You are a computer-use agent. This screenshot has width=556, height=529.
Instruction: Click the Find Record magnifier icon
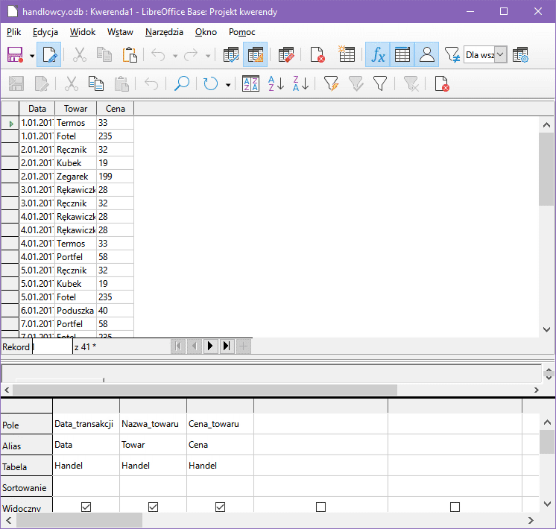click(x=181, y=83)
